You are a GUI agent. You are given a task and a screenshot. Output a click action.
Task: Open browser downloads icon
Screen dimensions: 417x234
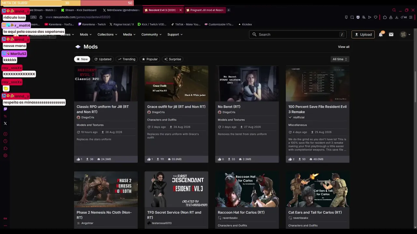[x=396, y=17]
